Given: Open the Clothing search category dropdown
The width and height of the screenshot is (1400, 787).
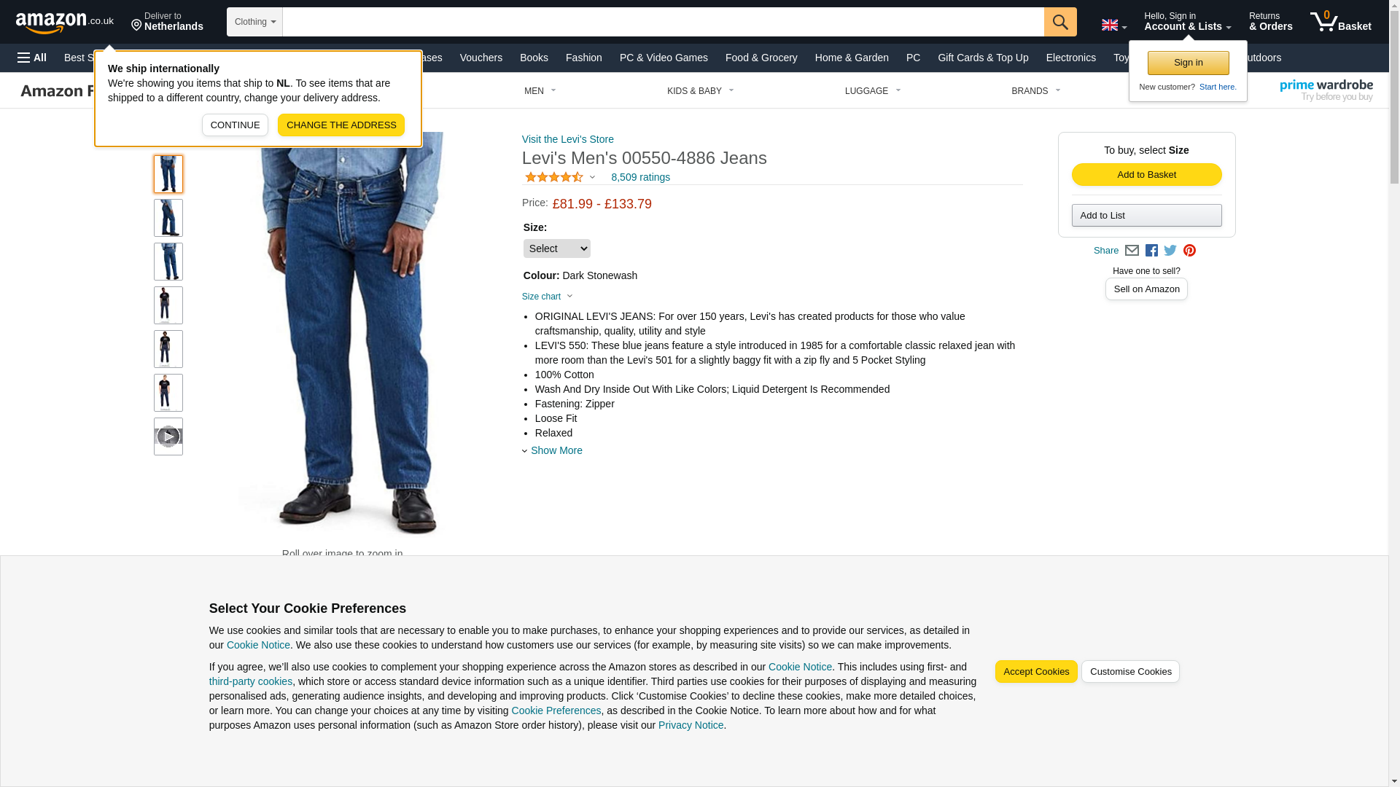Looking at the screenshot, I should point(254,22).
